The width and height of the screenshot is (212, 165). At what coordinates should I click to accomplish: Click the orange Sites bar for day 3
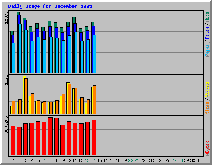pyautogui.click(x=26, y=96)
